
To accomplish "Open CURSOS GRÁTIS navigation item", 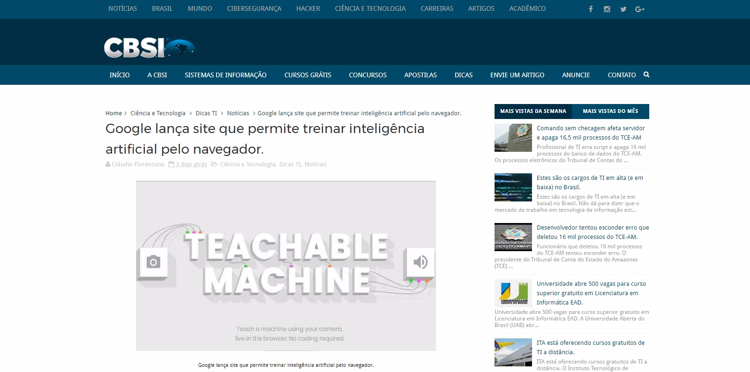I will click(307, 75).
